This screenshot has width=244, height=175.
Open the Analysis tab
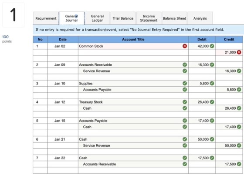pyautogui.click(x=200, y=18)
